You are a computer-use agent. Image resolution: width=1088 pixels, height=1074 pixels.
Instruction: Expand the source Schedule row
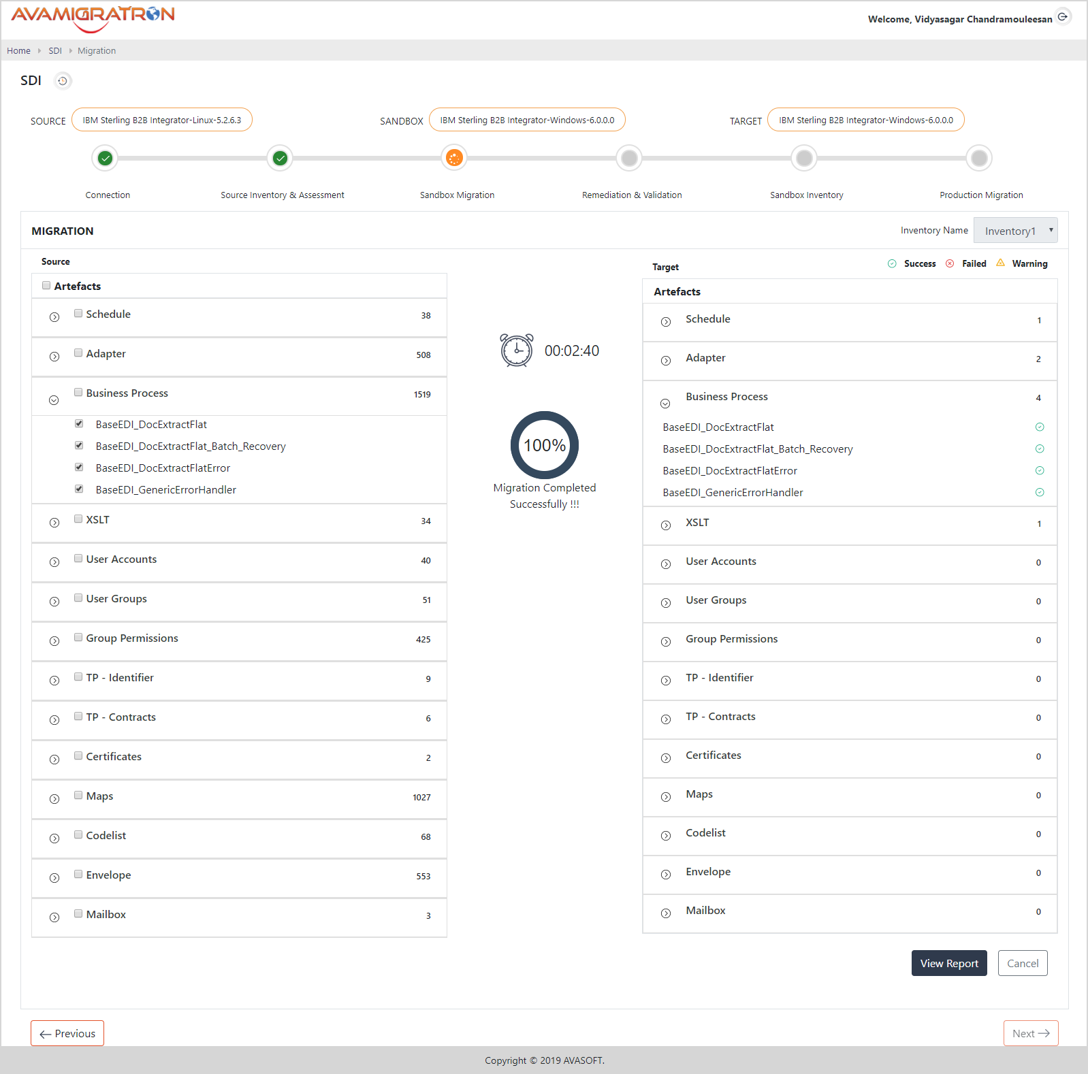click(x=54, y=317)
